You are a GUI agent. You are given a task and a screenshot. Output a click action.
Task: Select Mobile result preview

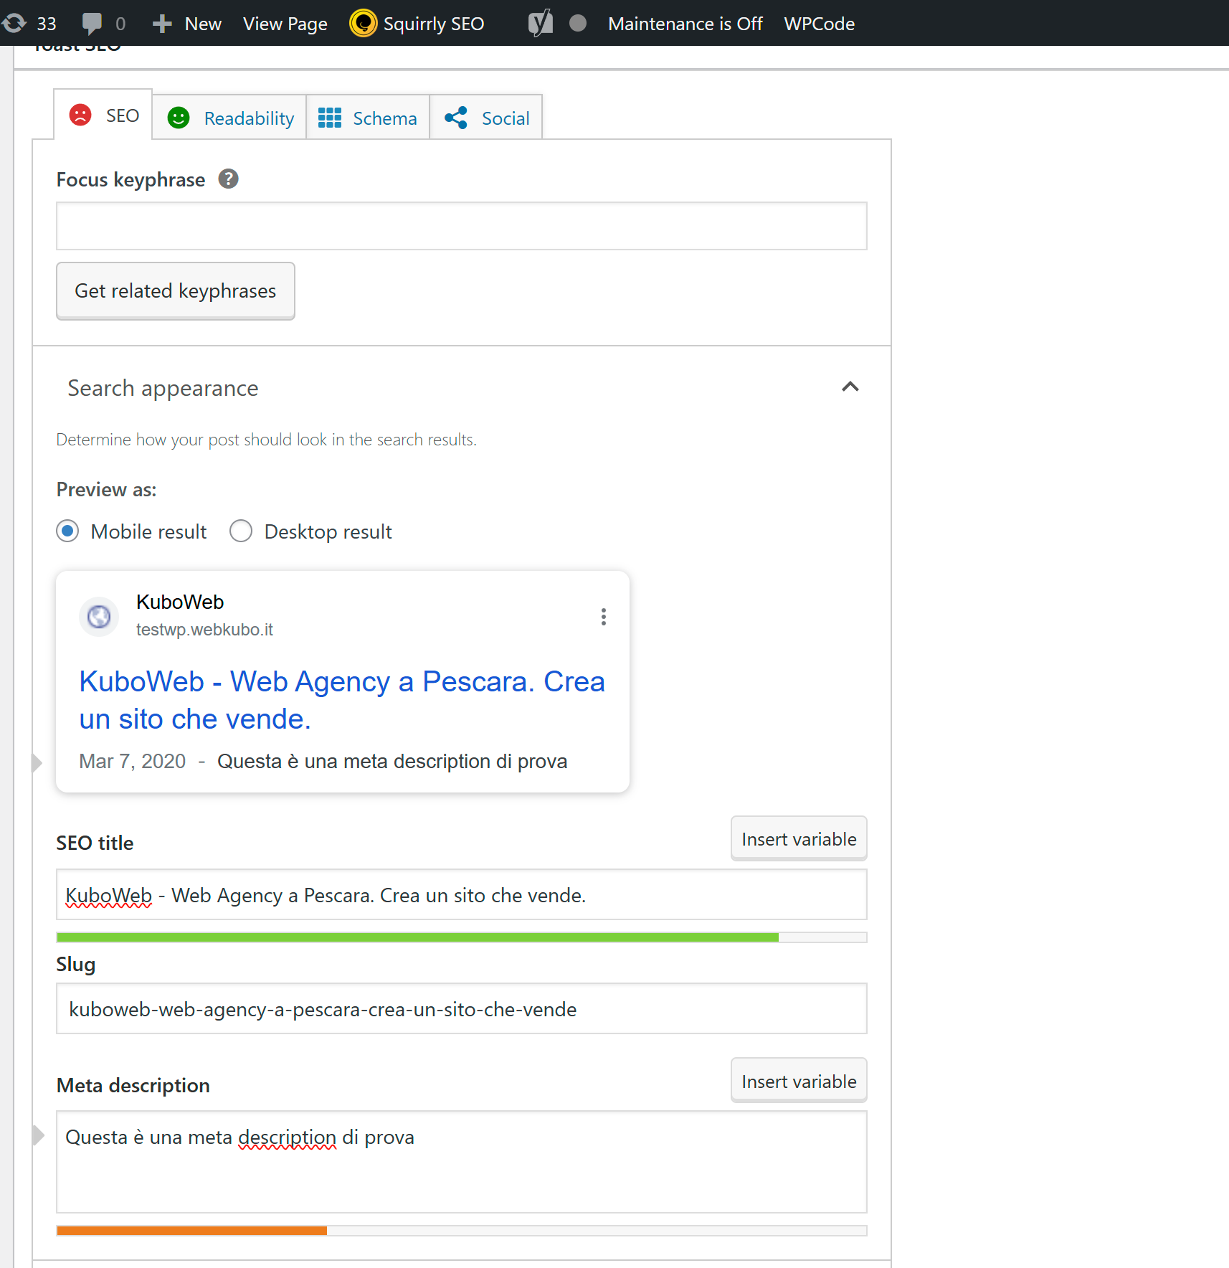[x=67, y=531]
